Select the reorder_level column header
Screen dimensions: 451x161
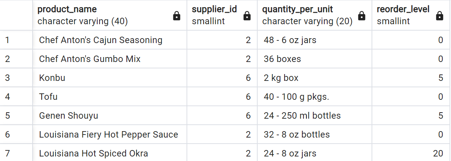click(x=411, y=15)
